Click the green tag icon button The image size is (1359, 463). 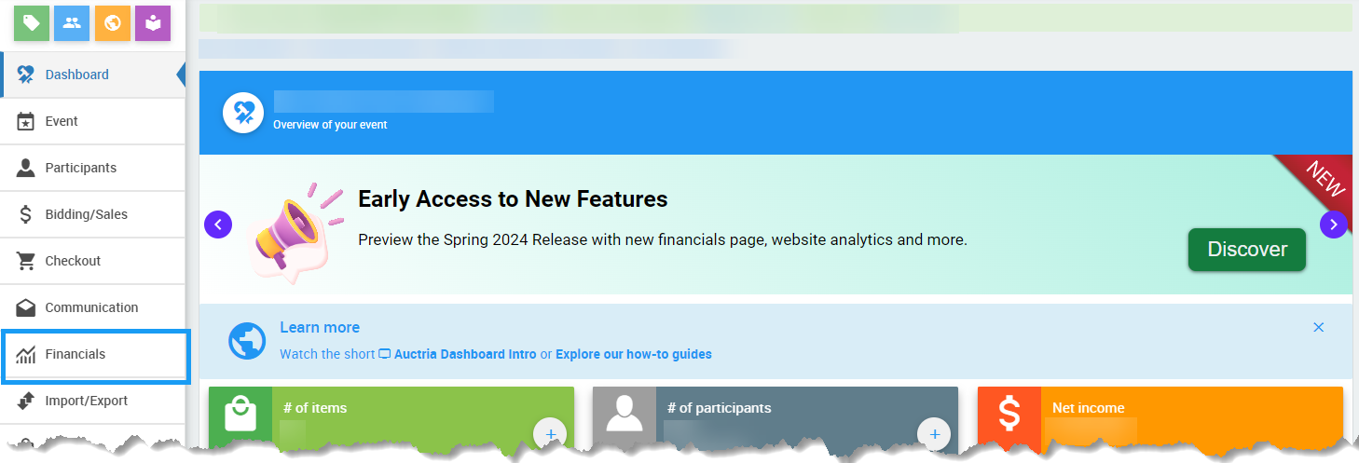pos(32,23)
